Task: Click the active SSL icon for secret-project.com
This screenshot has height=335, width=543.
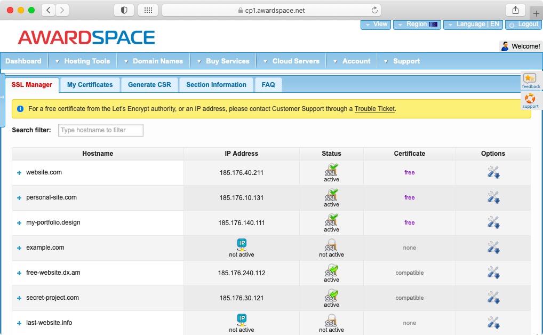Action: pos(331,297)
